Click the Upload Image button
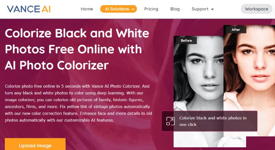The image size is (275, 150). [x=35, y=144]
